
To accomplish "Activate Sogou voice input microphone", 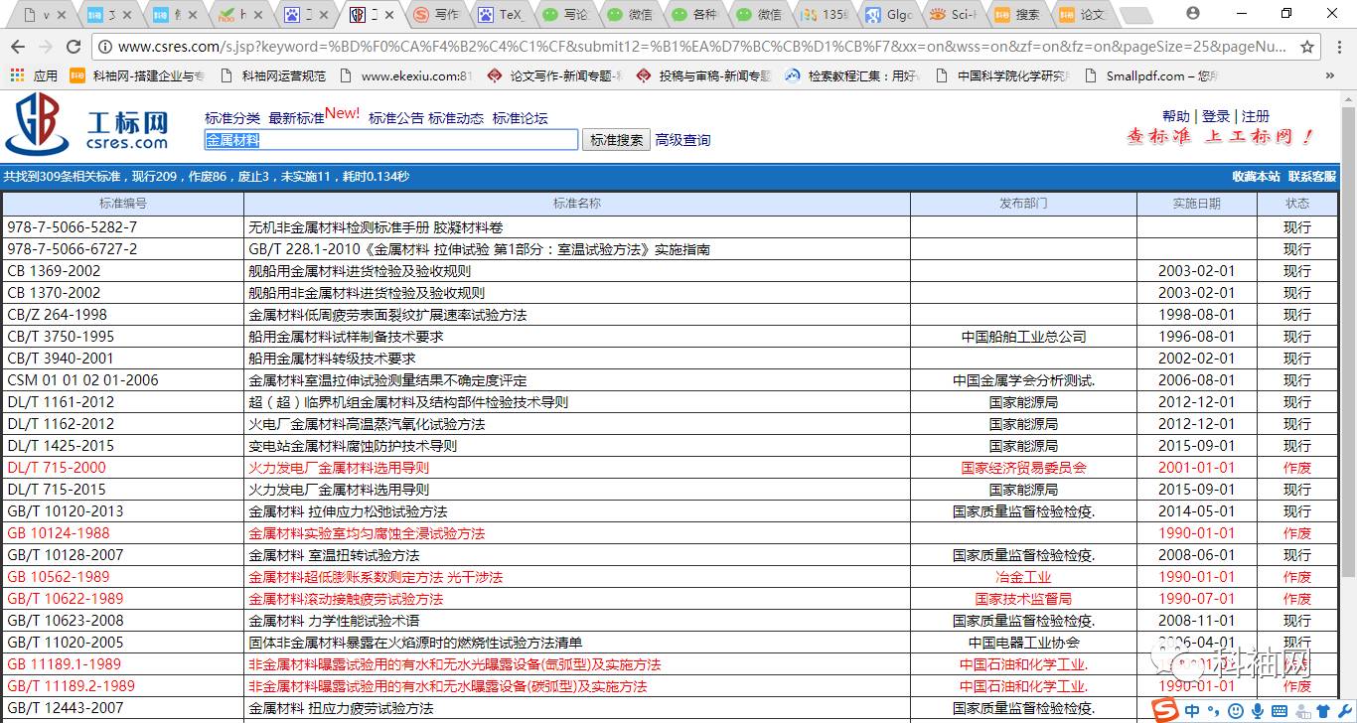I will (x=1258, y=710).
